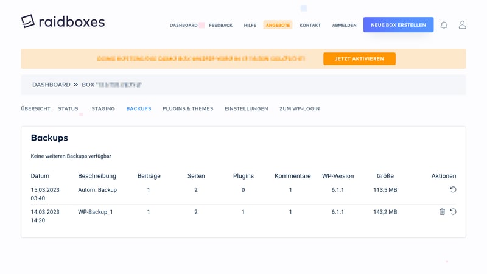Open the notifications bell icon
Image resolution: width=487 pixels, height=274 pixels.
pyautogui.click(x=444, y=25)
